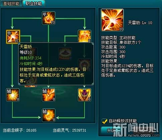Switch to the 基础技能 tab

[x=11, y=4]
